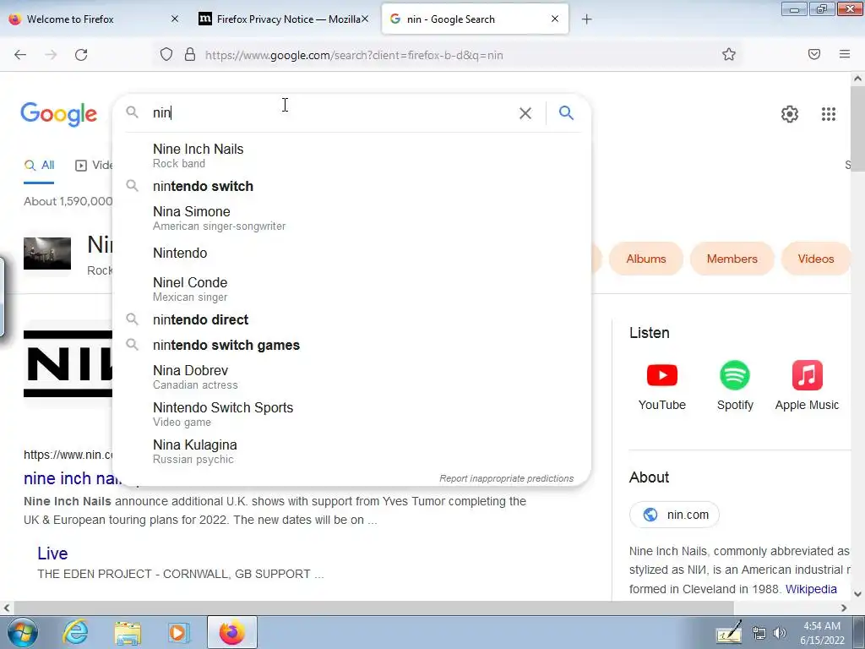
Task: Click the horizontal scrollbar right arrow
Action: pyautogui.click(x=844, y=608)
